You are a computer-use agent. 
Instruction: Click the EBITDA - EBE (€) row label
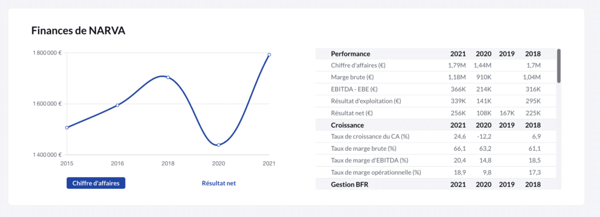click(x=354, y=89)
